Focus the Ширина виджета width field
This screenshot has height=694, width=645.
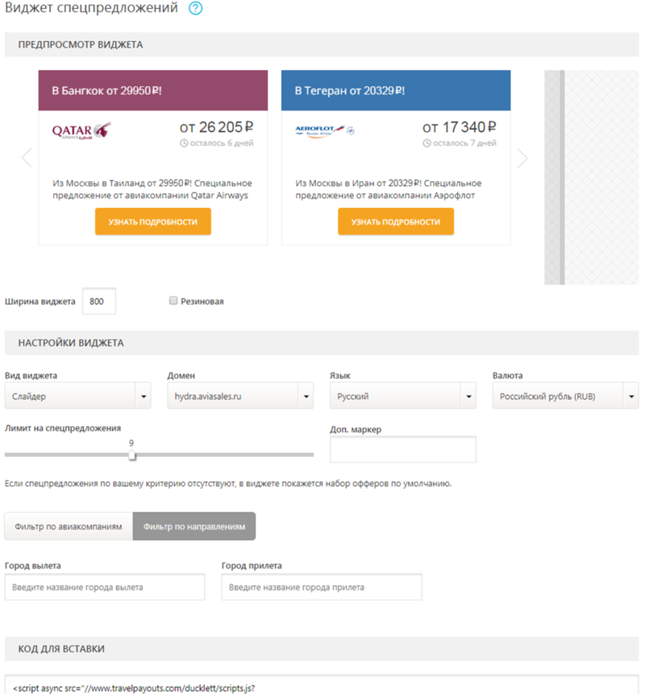pyautogui.click(x=99, y=301)
